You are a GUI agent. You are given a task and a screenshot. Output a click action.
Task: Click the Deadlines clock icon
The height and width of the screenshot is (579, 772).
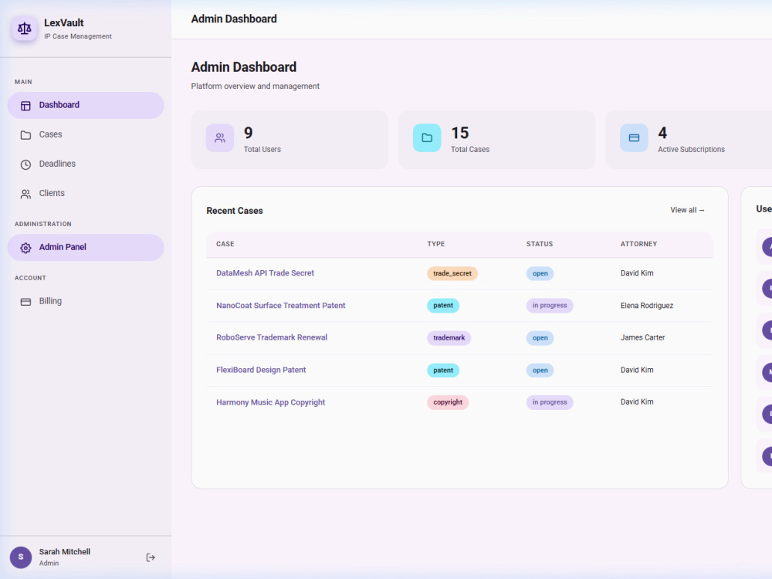pos(25,164)
